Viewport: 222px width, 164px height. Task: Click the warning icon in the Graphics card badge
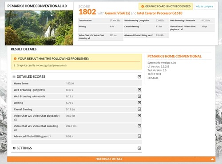(143, 7)
